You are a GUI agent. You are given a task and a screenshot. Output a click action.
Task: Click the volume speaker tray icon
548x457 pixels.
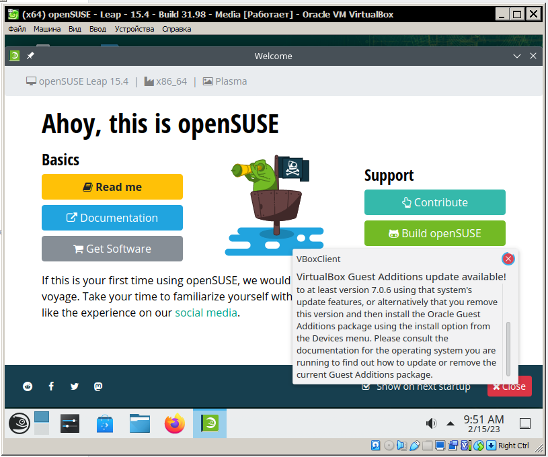431,423
